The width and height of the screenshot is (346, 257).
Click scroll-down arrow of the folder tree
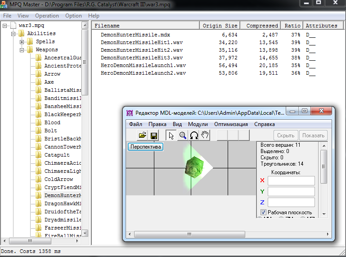(x=85, y=233)
